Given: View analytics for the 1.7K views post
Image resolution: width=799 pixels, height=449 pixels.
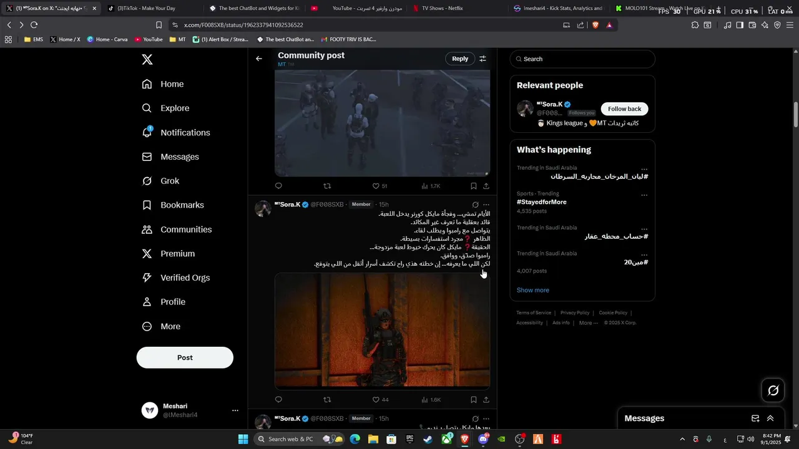Looking at the screenshot, I should click(x=431, y=186).
